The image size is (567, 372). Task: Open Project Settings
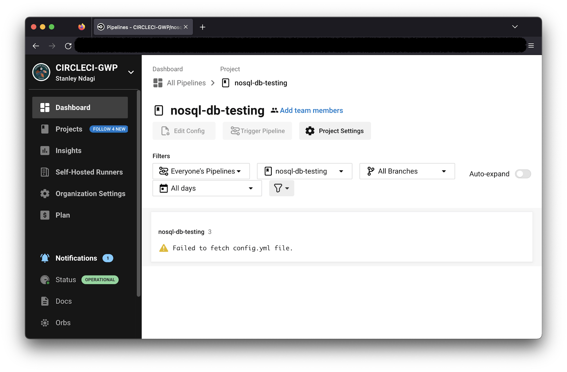tap(335, 131)
